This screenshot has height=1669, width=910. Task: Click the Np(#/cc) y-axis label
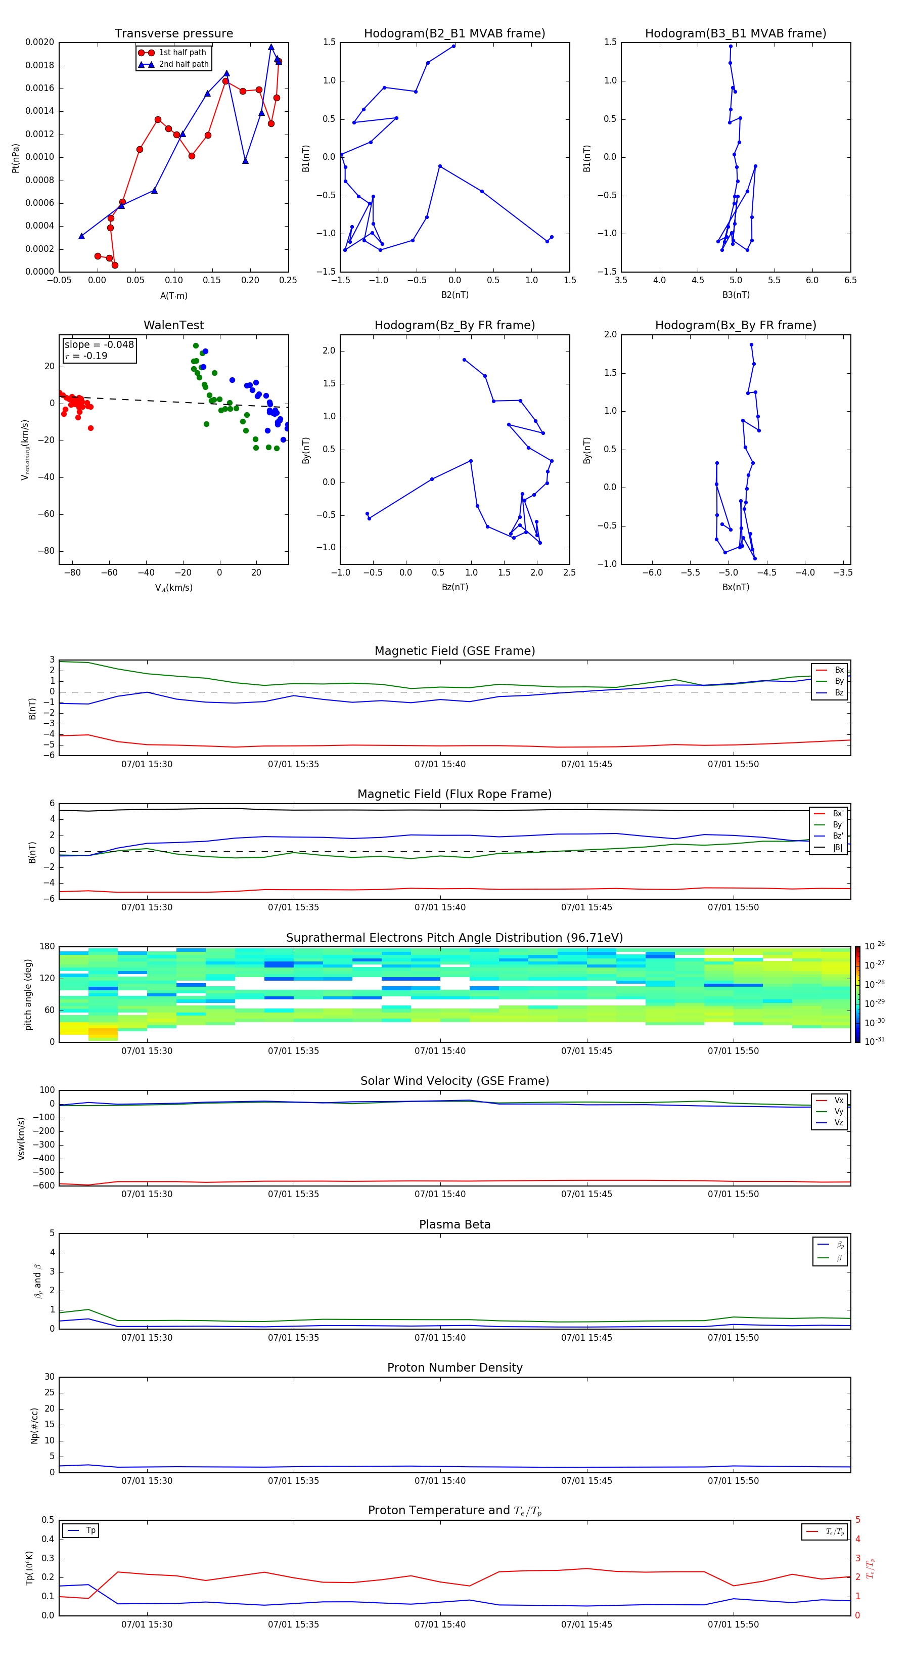coord(34,1425)
